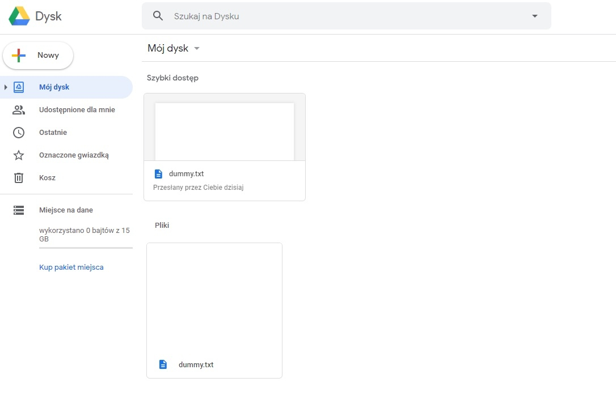Viewport: 616px width, 395px height.
Task: Click the magnifying glass search icon
Action: 158,16
